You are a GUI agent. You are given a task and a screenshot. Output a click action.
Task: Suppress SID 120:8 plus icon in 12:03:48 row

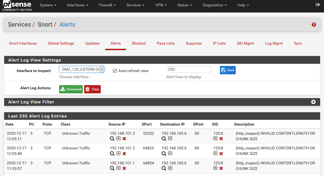point(215,153)
